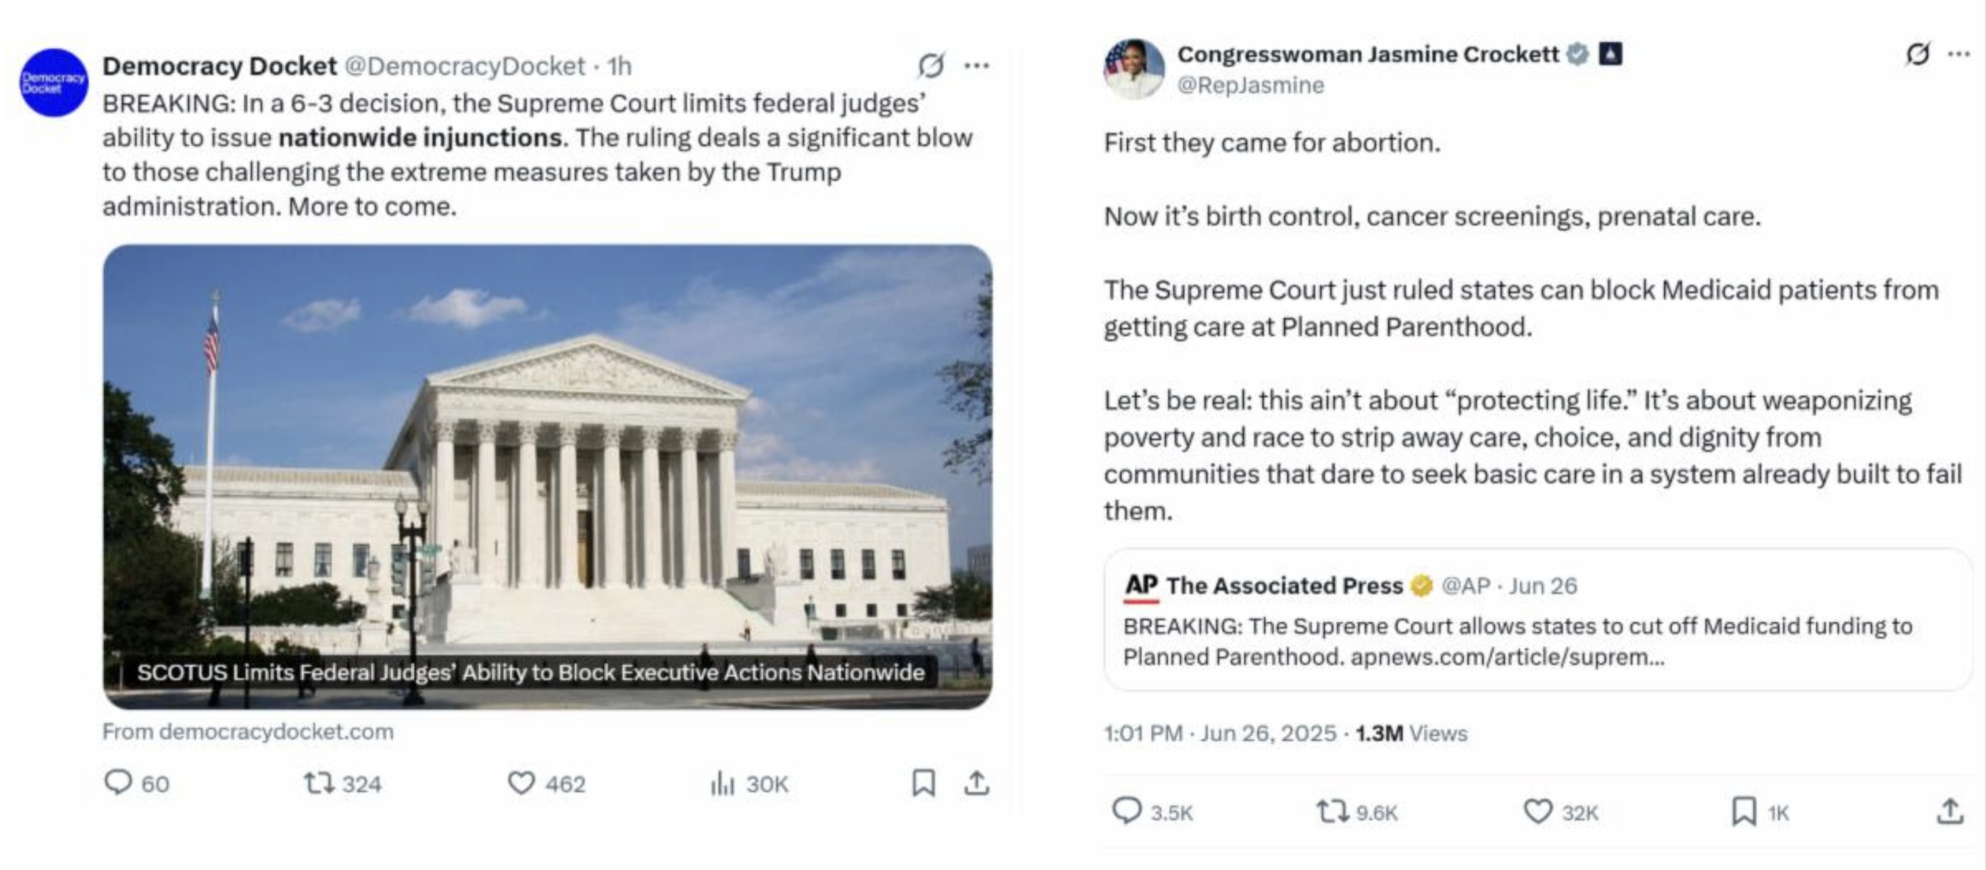The width and height of the screenshot is (1986, 870).
Task: Open Democracy Docket profile avatar
Action: click(53, 82)
